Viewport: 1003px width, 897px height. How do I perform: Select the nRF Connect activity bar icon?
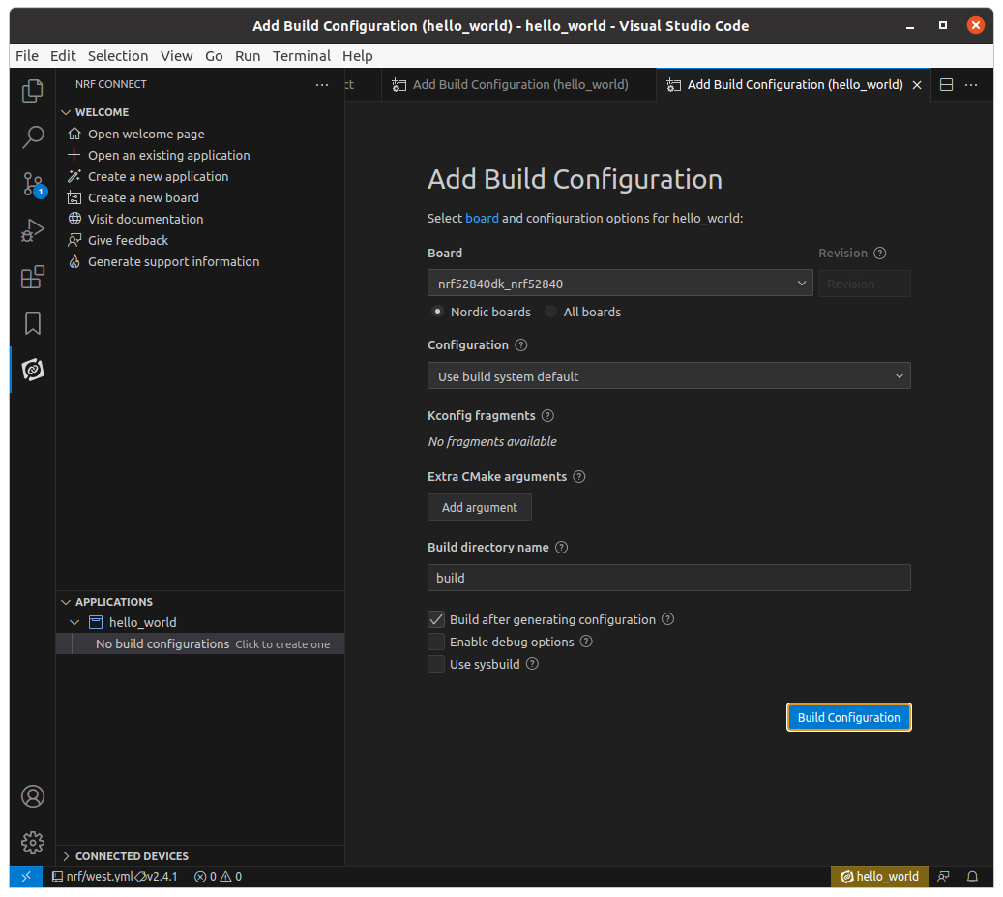click(33, 370)
